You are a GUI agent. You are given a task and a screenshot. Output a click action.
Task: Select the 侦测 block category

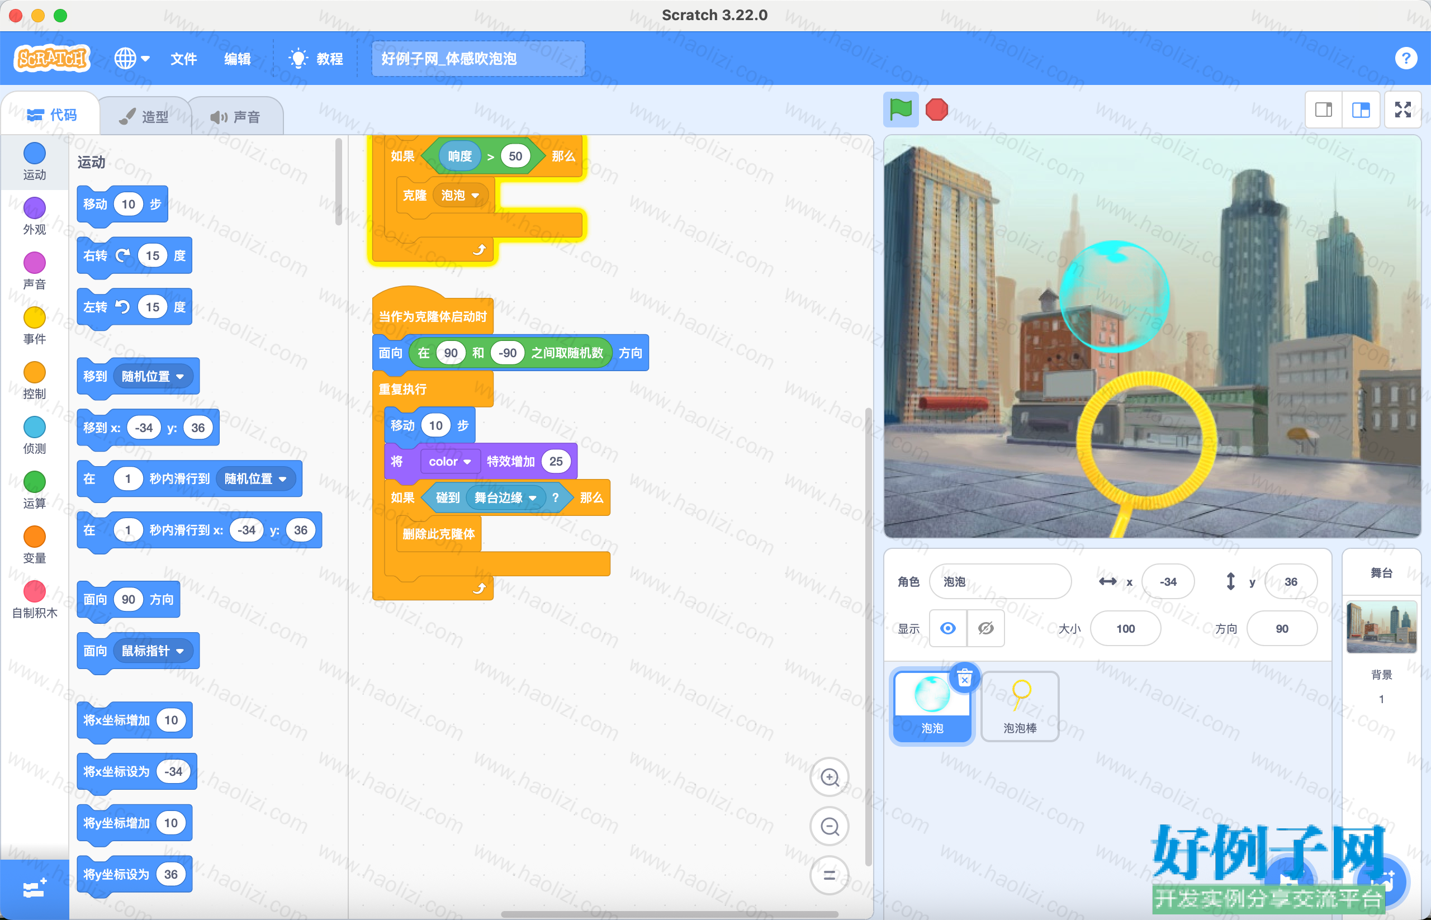click(x=34, y=436)
